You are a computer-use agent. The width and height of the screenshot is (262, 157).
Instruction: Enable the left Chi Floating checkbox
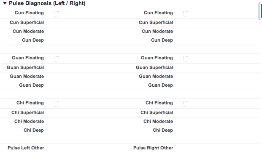pos(57,104)
